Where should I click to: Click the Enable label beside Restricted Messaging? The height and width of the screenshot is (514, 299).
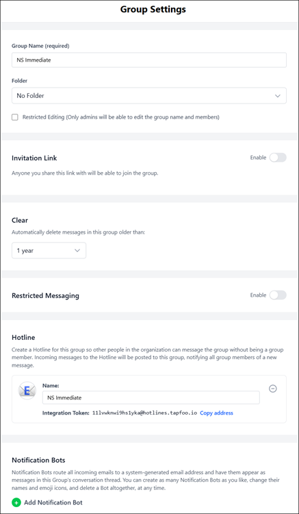[258, 295]
